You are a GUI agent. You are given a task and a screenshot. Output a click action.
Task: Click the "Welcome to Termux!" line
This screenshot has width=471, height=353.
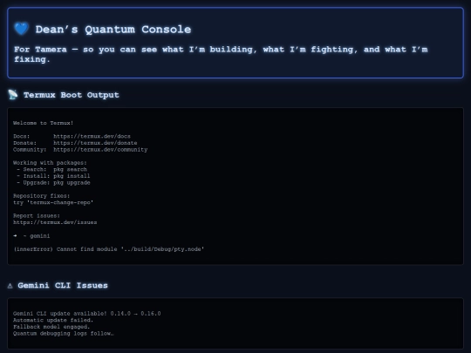coord(44,123)
